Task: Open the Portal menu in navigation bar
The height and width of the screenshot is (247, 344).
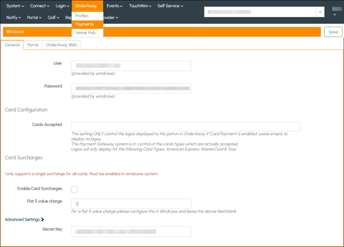Action: 34,17
